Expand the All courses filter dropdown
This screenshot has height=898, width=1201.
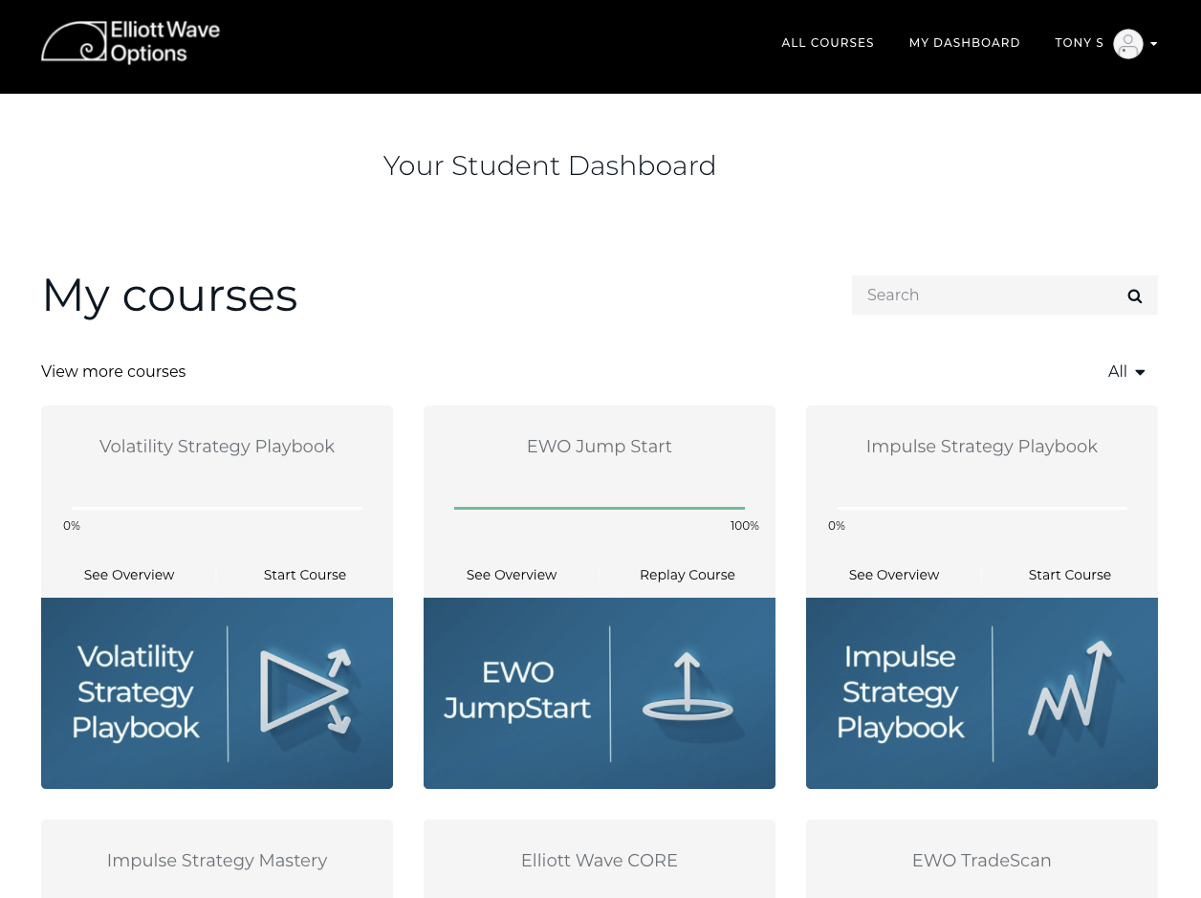(x=1125, y=371)
